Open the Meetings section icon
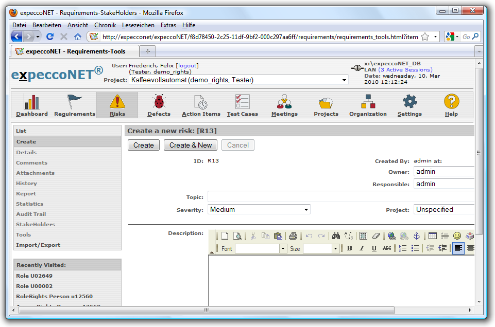This screenshot has width=495, height=327. (x=284, y=102)
